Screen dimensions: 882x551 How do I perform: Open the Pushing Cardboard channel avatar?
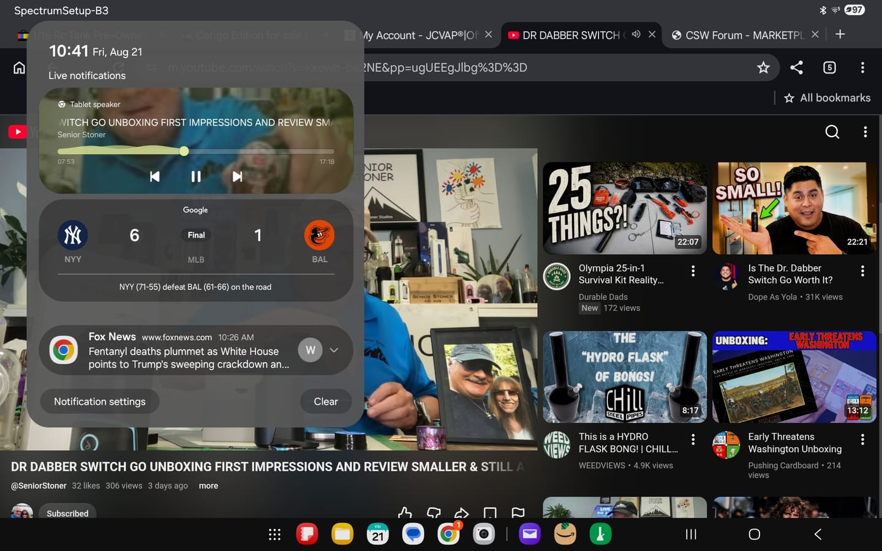tap(726, 445)
